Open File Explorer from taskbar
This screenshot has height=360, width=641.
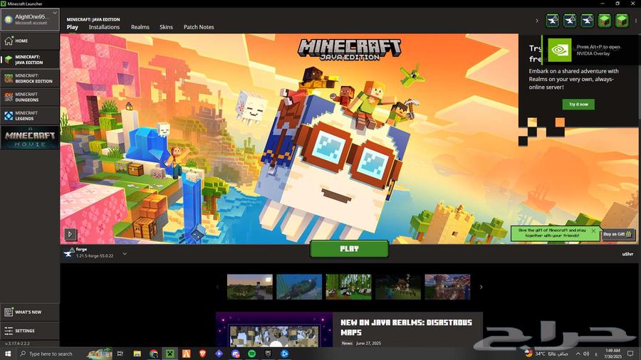coord(137,354)
